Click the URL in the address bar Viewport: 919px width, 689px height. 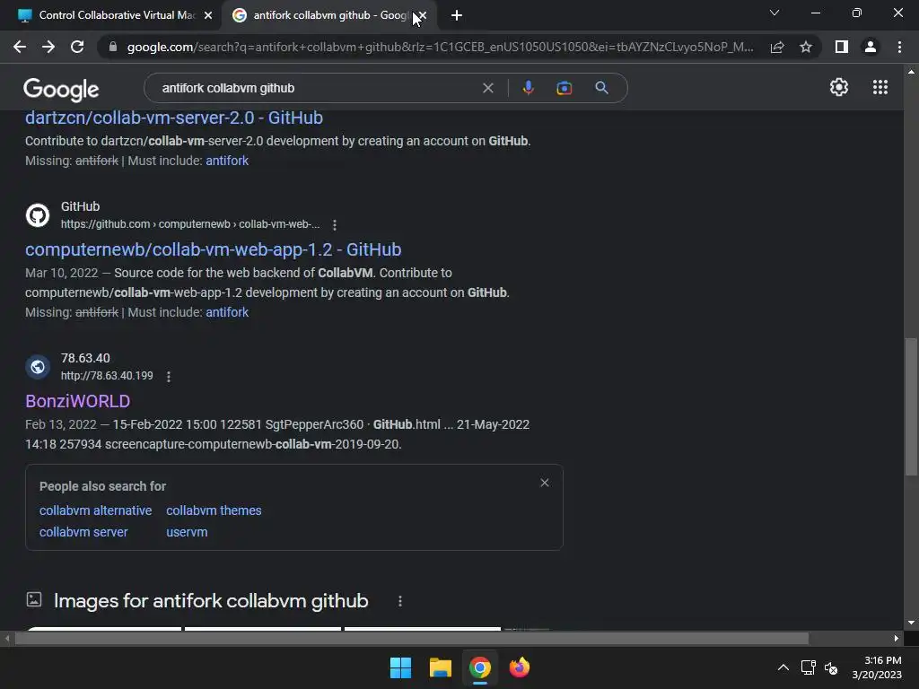(x=440, y=47)
